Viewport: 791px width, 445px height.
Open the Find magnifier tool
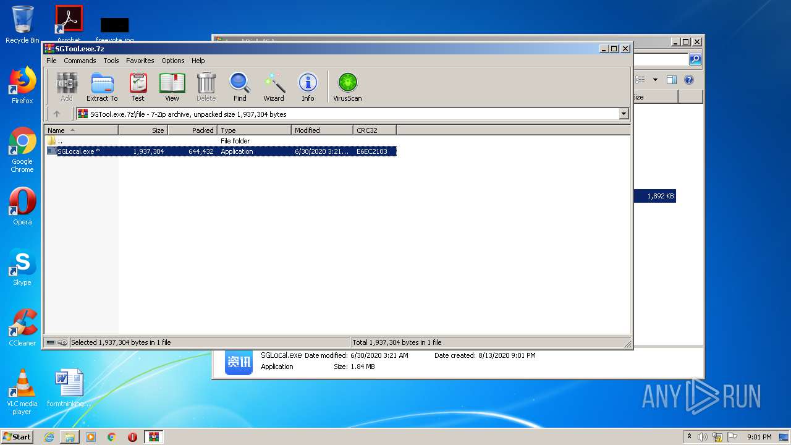point(240,87)
